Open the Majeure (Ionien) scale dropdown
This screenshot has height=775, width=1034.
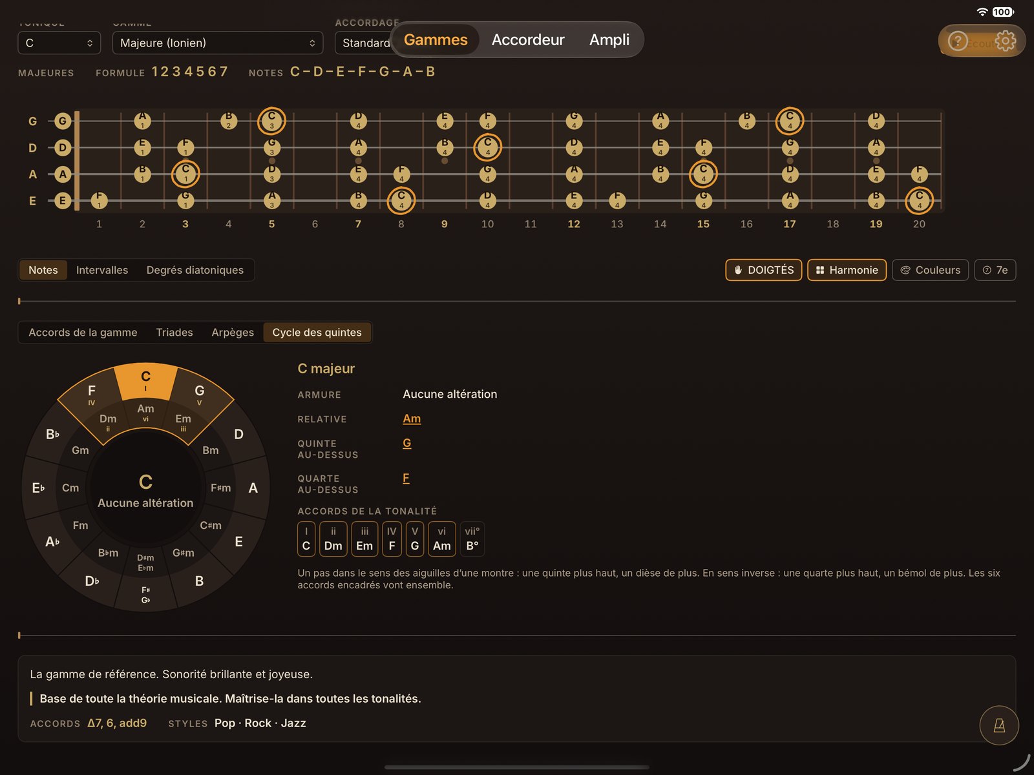click(218, 43)
